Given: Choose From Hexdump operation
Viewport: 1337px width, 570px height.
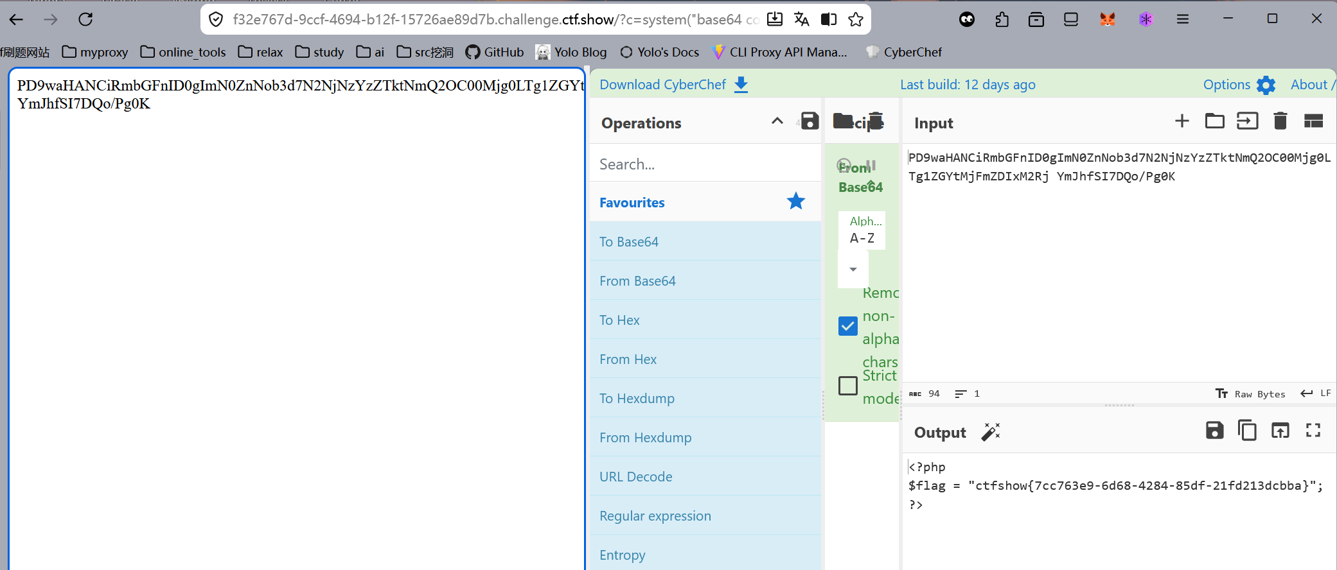Looking at the screenshot, I should [705, 437].
